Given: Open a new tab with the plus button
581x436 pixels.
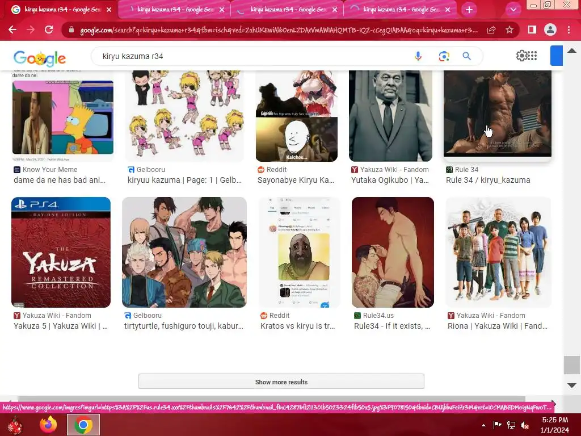Looking at the screenshot, I should (469, 10).
